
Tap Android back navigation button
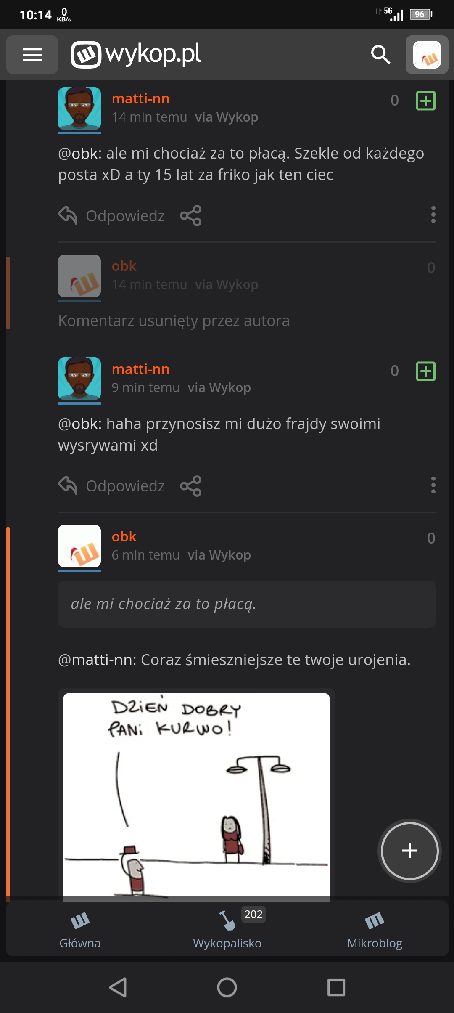(118, 987)
